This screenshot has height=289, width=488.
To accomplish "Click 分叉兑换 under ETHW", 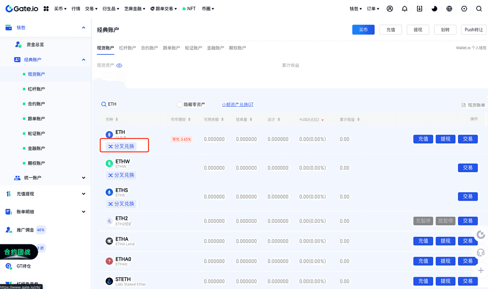I will coord(121,175).
